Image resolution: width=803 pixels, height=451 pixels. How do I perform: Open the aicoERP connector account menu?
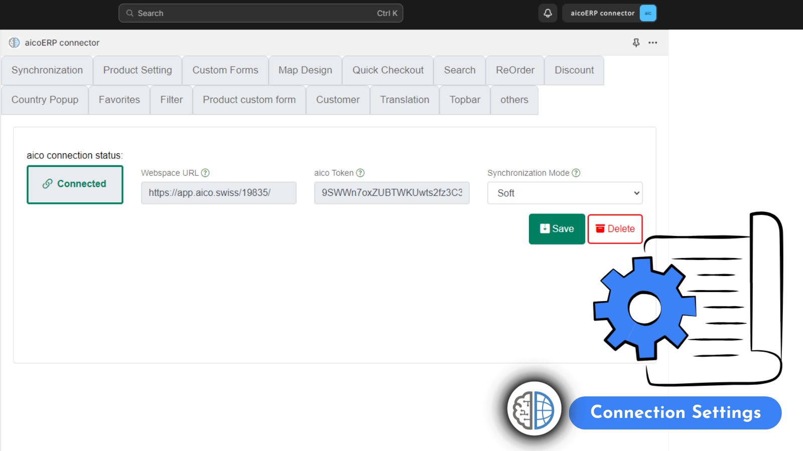609,14
